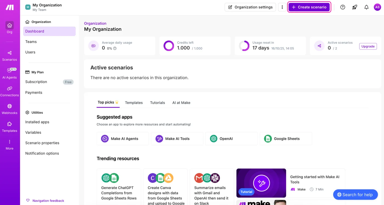Switch to the Templates tab
384x205 pixels.
pos(134,102)
